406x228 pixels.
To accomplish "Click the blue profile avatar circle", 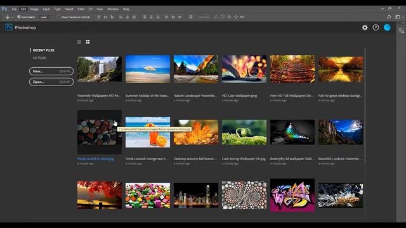I will tap(387, 27).
